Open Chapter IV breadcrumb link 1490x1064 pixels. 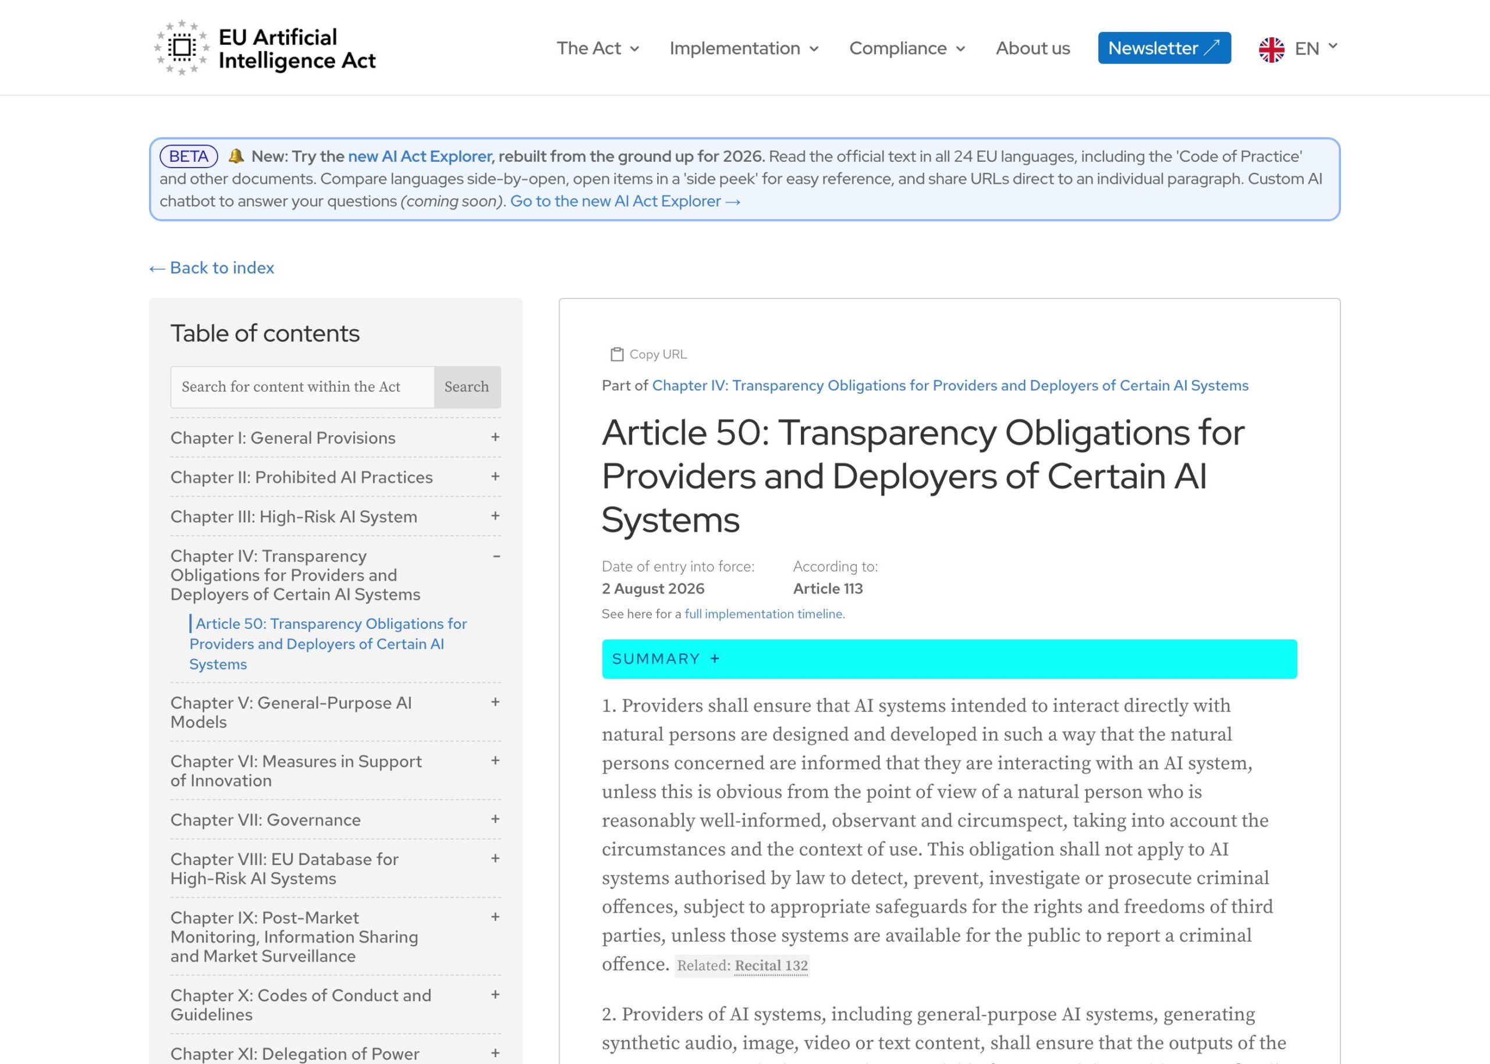click(x=950, y=385)
